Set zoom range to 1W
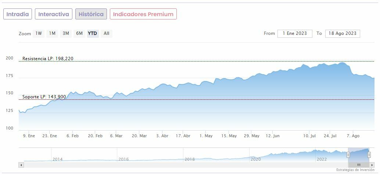The height and width of the screenshot is (175, 380). coord(39,33)
